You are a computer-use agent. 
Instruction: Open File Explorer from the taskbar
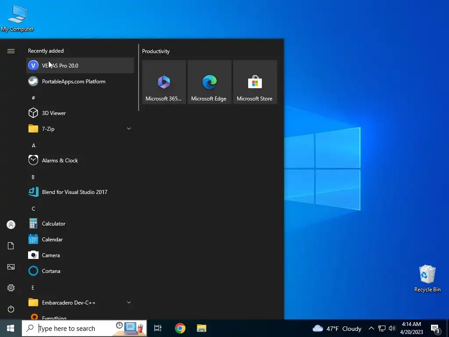click(x=202, y=328)
